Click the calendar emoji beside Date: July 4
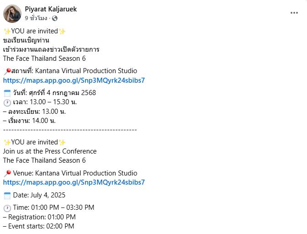307x234 pixels. tap(7, 196)
